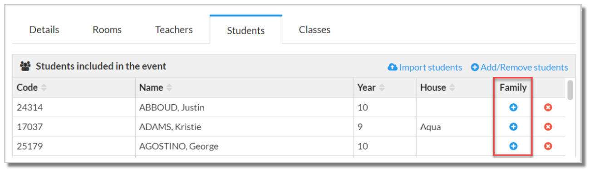Click the student table vertical scrollbar
The width and height of the screenshot is (589, 169).
tap(570, 89)
